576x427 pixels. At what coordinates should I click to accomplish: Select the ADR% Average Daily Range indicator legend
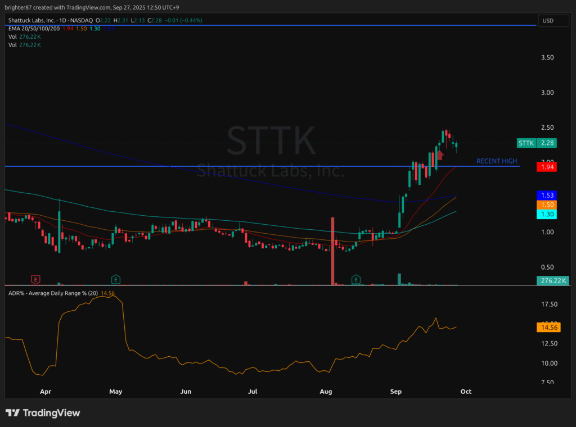pyautogui.click(x=53, y=293)
